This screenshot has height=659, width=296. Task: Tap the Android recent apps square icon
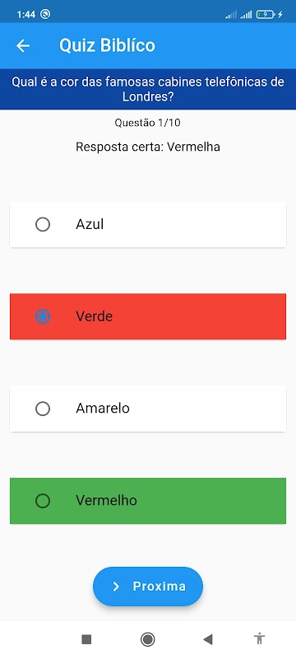(x=86, y=639)
